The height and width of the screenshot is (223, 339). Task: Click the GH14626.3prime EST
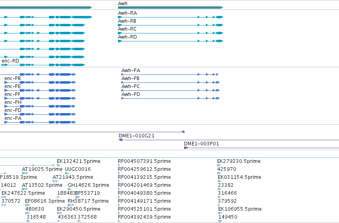click(x=88, y=185)
